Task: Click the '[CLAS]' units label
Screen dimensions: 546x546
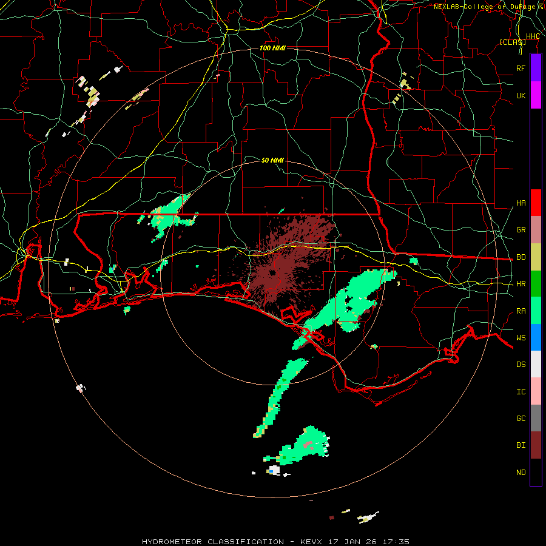Action: pyautogui.click(x=513, y=42)
